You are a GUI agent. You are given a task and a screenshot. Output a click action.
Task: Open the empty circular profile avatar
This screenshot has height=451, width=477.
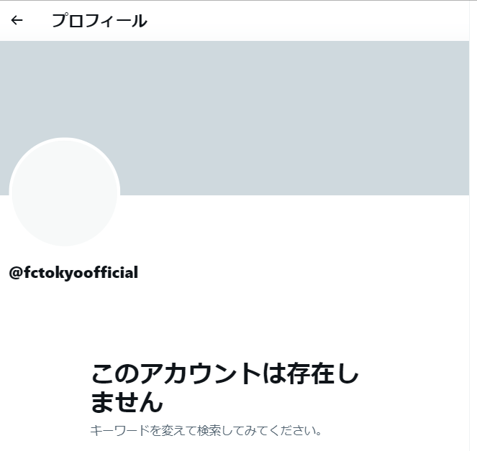coord(65,192)
